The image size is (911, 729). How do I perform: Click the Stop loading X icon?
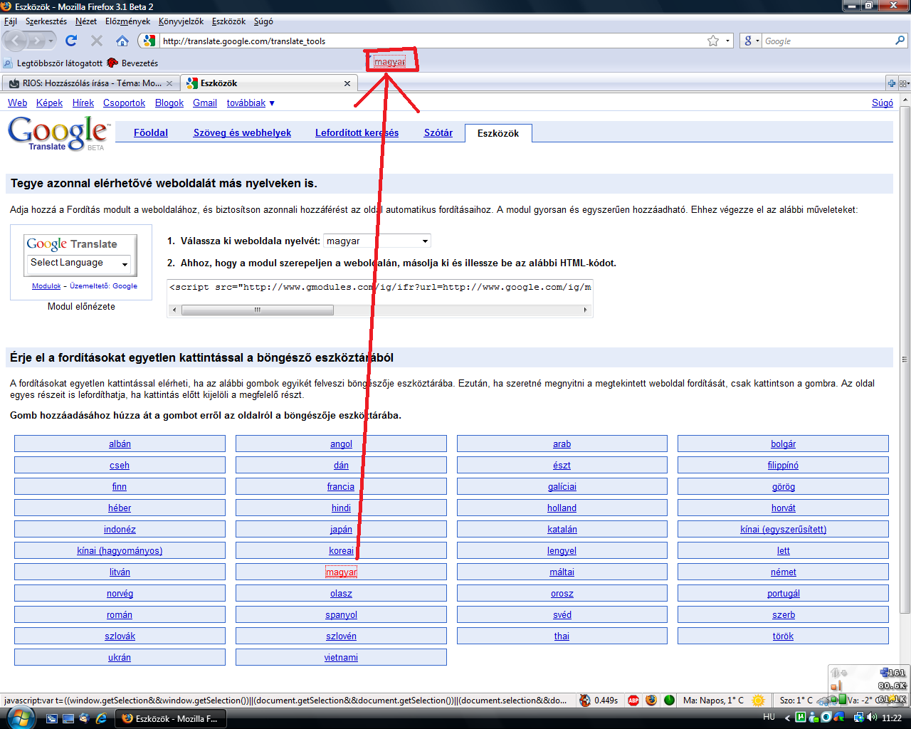click(x=97, y=41)
